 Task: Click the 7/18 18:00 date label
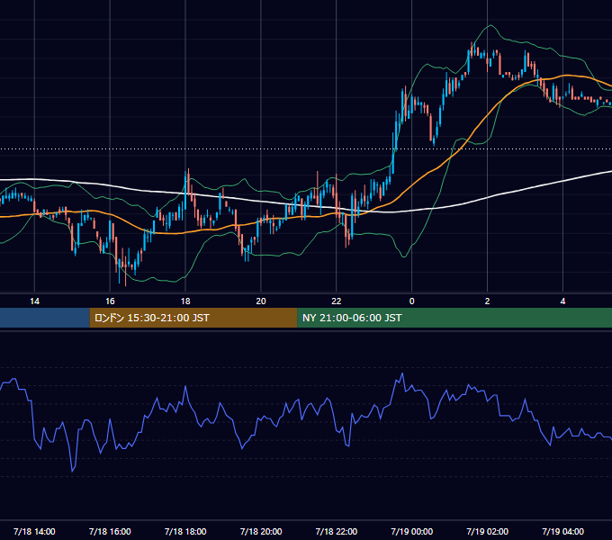(185, 531)
